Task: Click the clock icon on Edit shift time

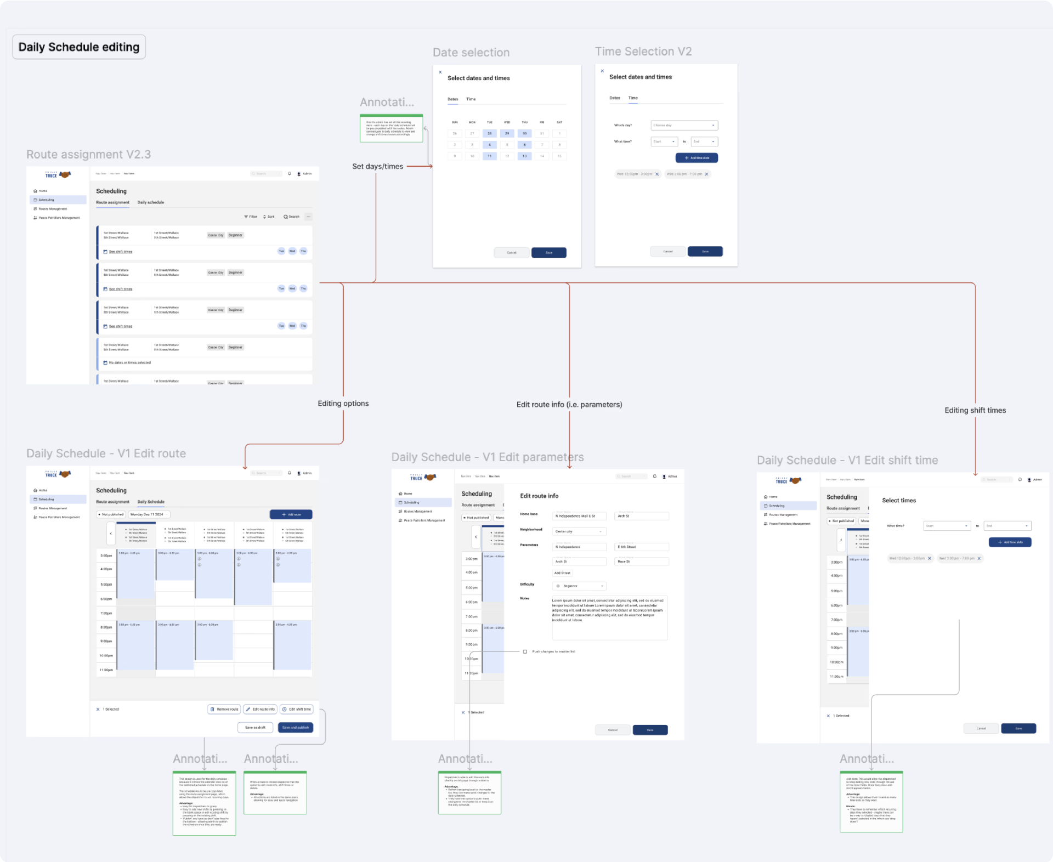Action: tap(284, 709)
